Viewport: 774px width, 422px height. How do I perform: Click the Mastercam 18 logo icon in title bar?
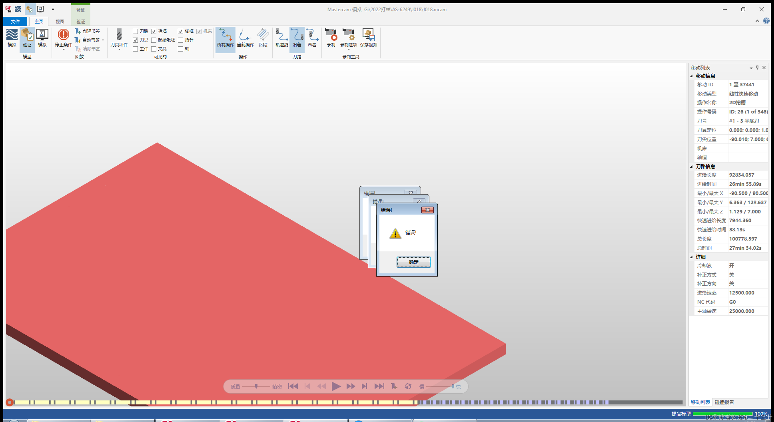(8, 9)
